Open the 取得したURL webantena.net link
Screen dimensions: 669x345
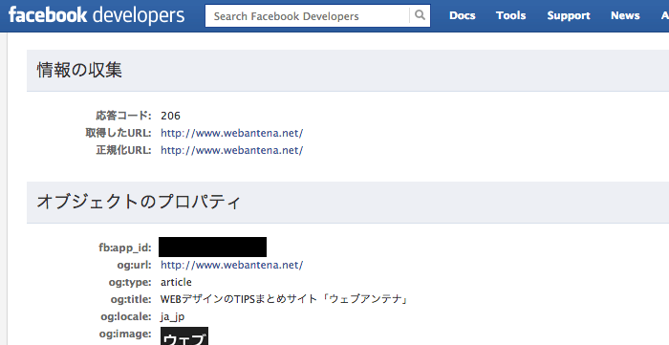[231, 133]
